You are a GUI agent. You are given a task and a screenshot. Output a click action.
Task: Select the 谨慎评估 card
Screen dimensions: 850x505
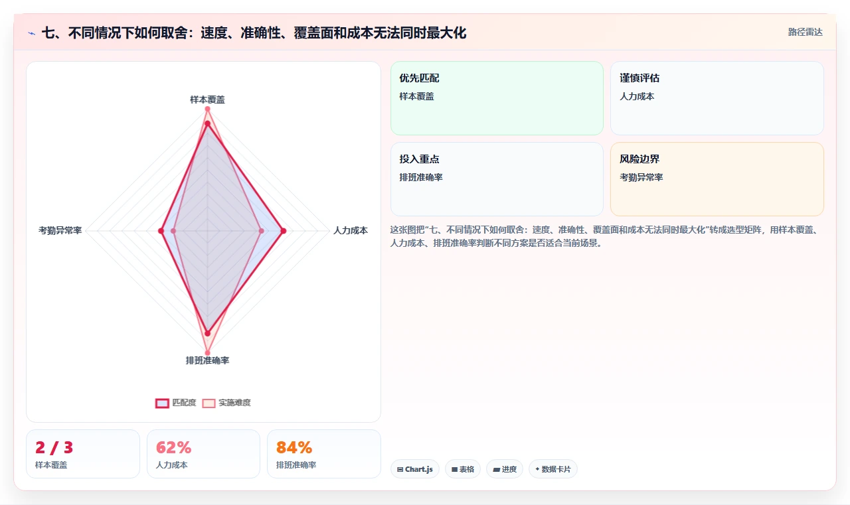click(x=717, y=98)
